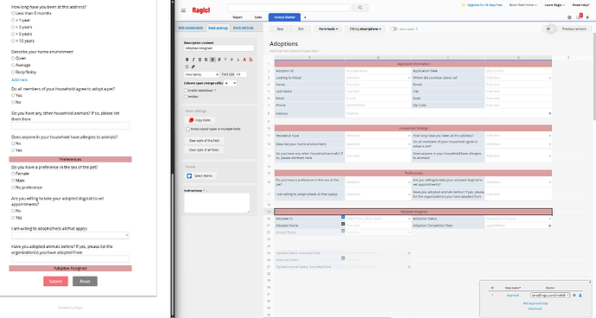
Task: Click the Animal Status field icon
Action: coord(343,231)
